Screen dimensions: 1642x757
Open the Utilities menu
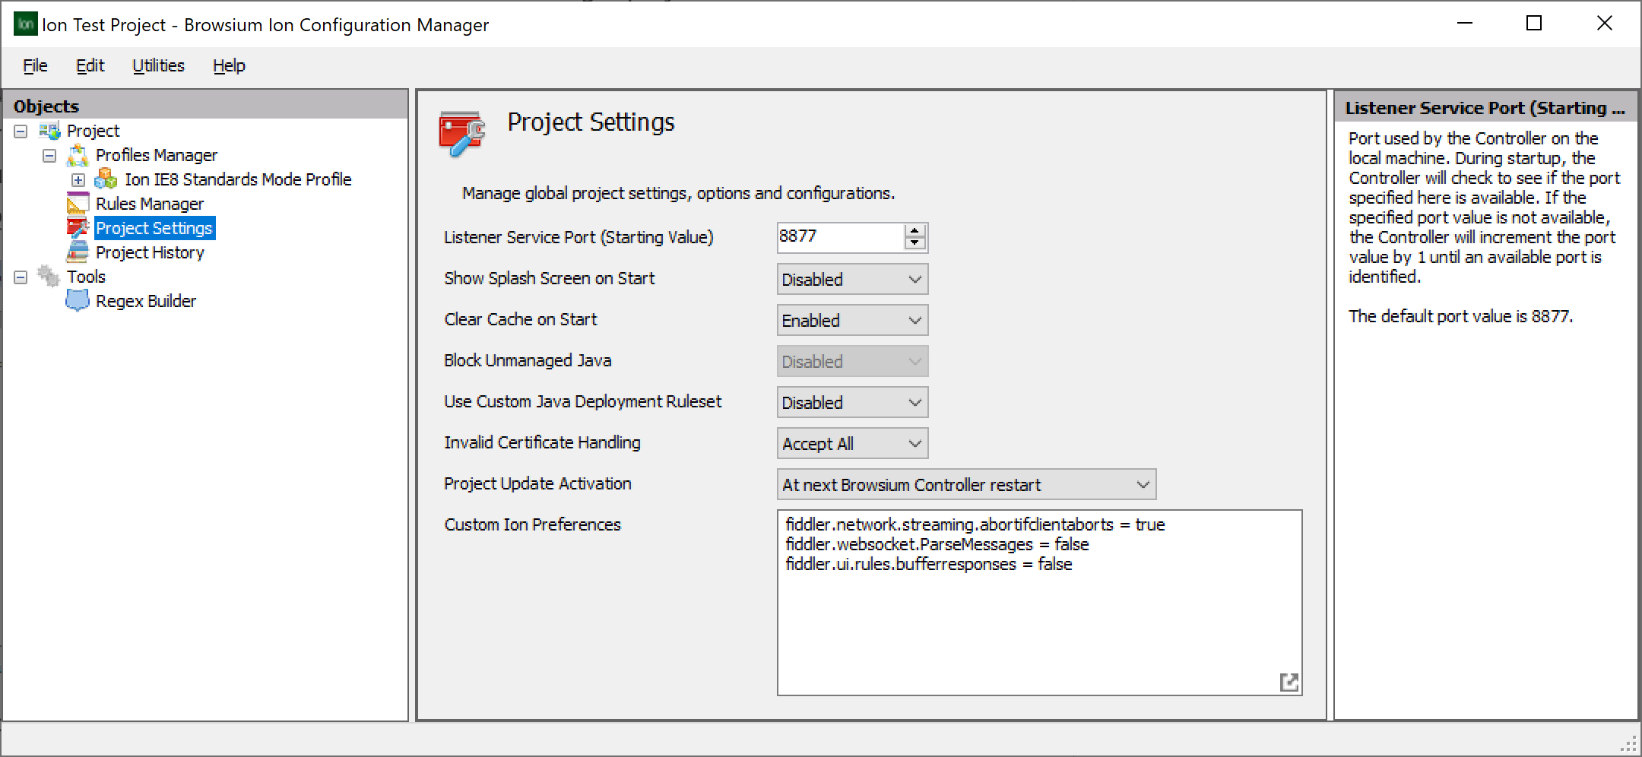pyautogui.click(x=158, y=65)
